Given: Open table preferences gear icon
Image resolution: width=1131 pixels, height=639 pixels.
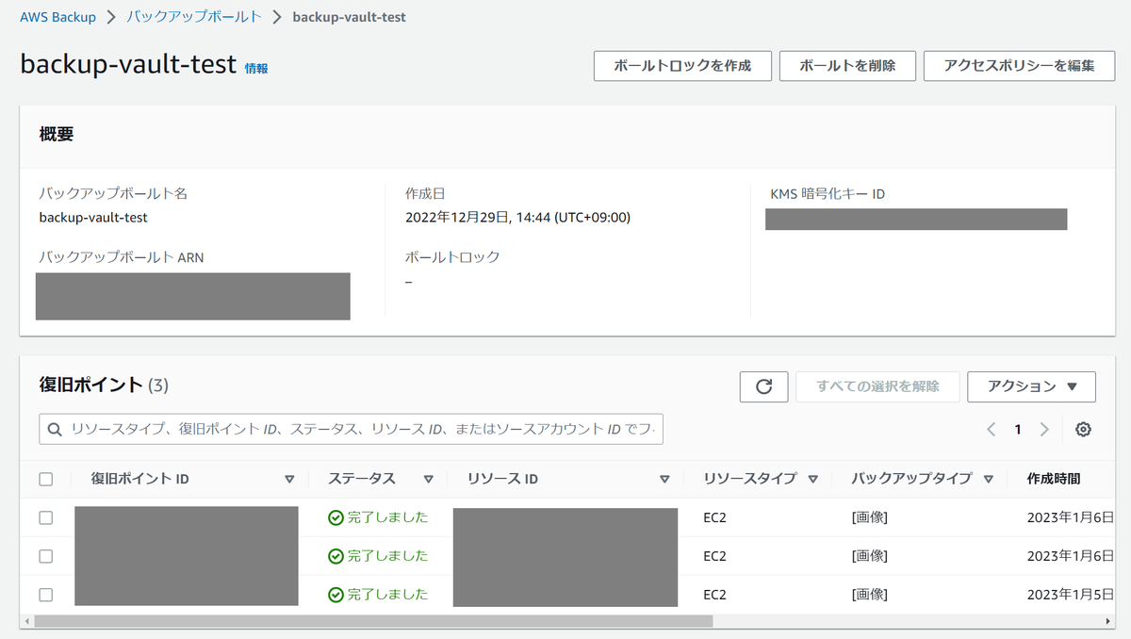Looking at the screenshot, I should pyautogui.click(x=1083, y=430).
